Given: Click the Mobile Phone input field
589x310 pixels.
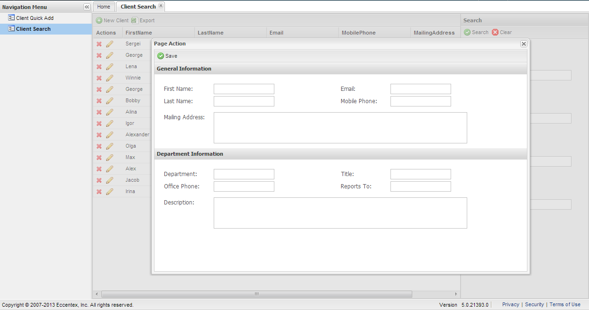Looking at the screenshot, I should click(x=421, y=101).
